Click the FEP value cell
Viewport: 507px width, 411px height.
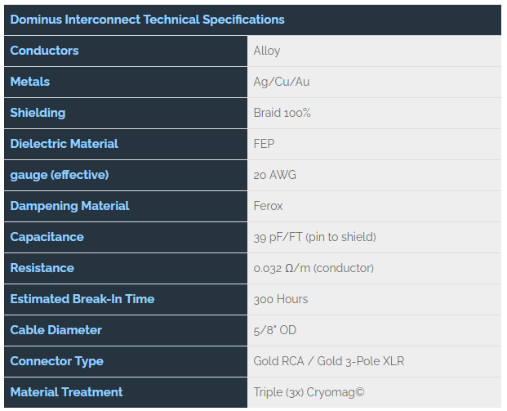click(x=375, y=144)
